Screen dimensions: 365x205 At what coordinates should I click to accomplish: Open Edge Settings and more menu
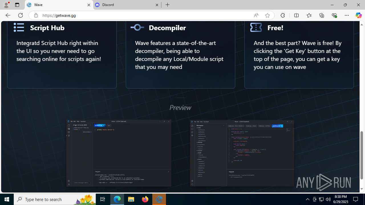coord(347,15)
